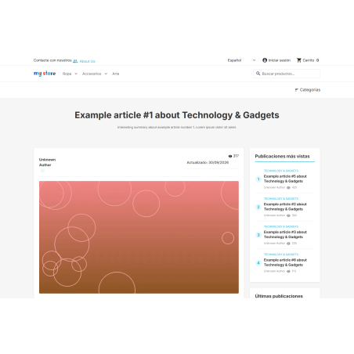This screenshot has height=354, width=354.
Task: Click the Carrito item count 0
Action: tap(318, 60)
